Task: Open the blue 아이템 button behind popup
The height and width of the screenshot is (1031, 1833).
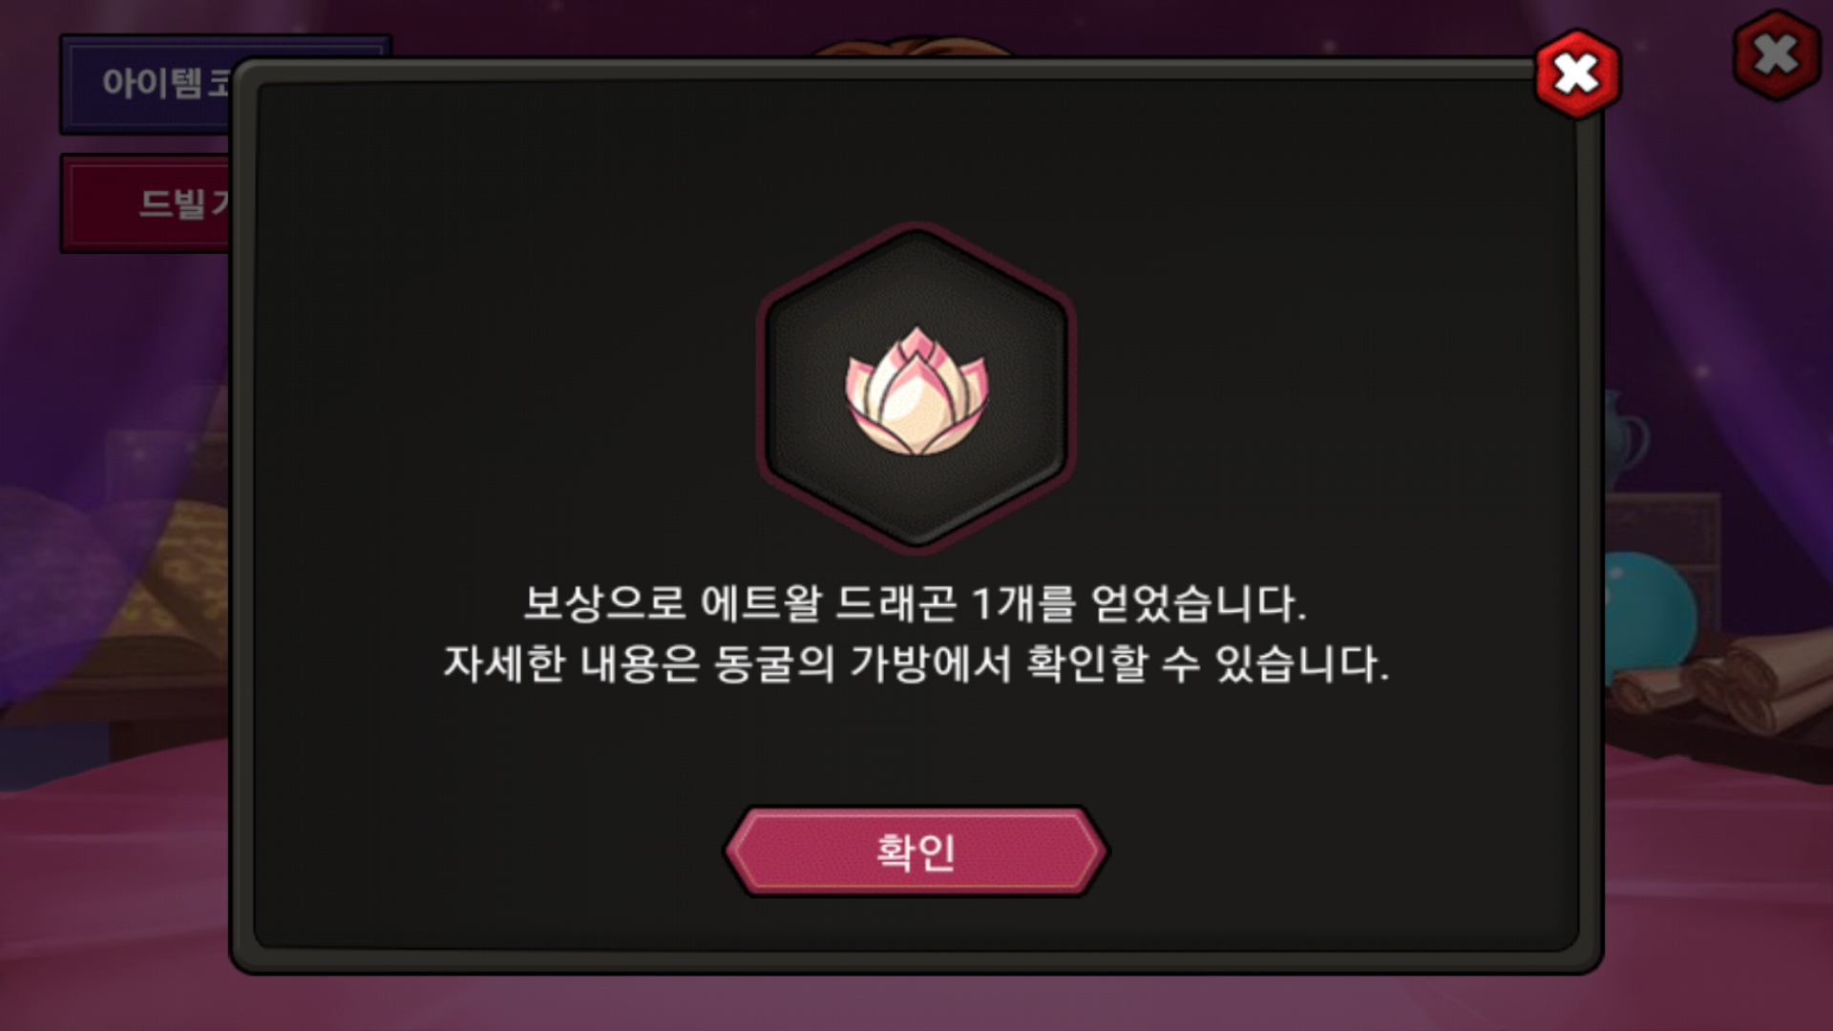Action: [148, 84]
